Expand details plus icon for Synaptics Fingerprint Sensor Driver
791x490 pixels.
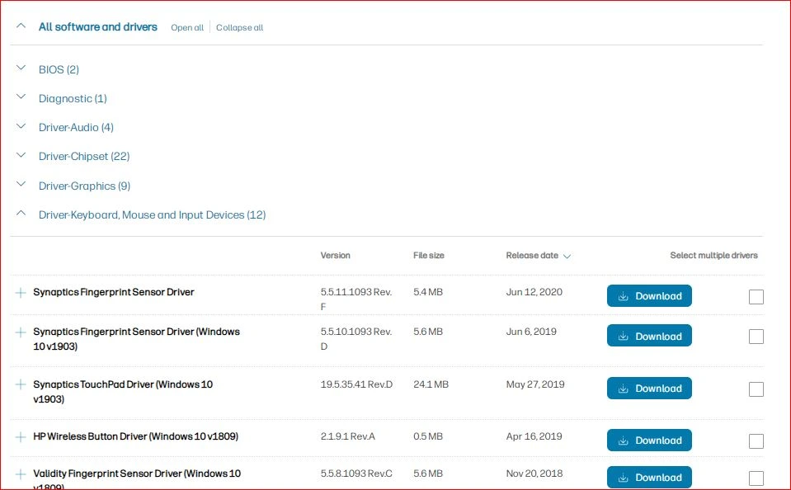coord(21,293)
